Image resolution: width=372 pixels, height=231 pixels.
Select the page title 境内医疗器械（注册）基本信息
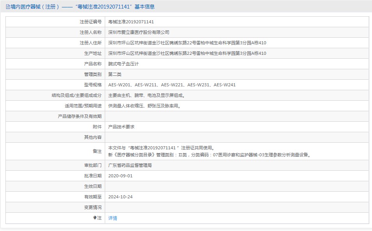[83, 7]
